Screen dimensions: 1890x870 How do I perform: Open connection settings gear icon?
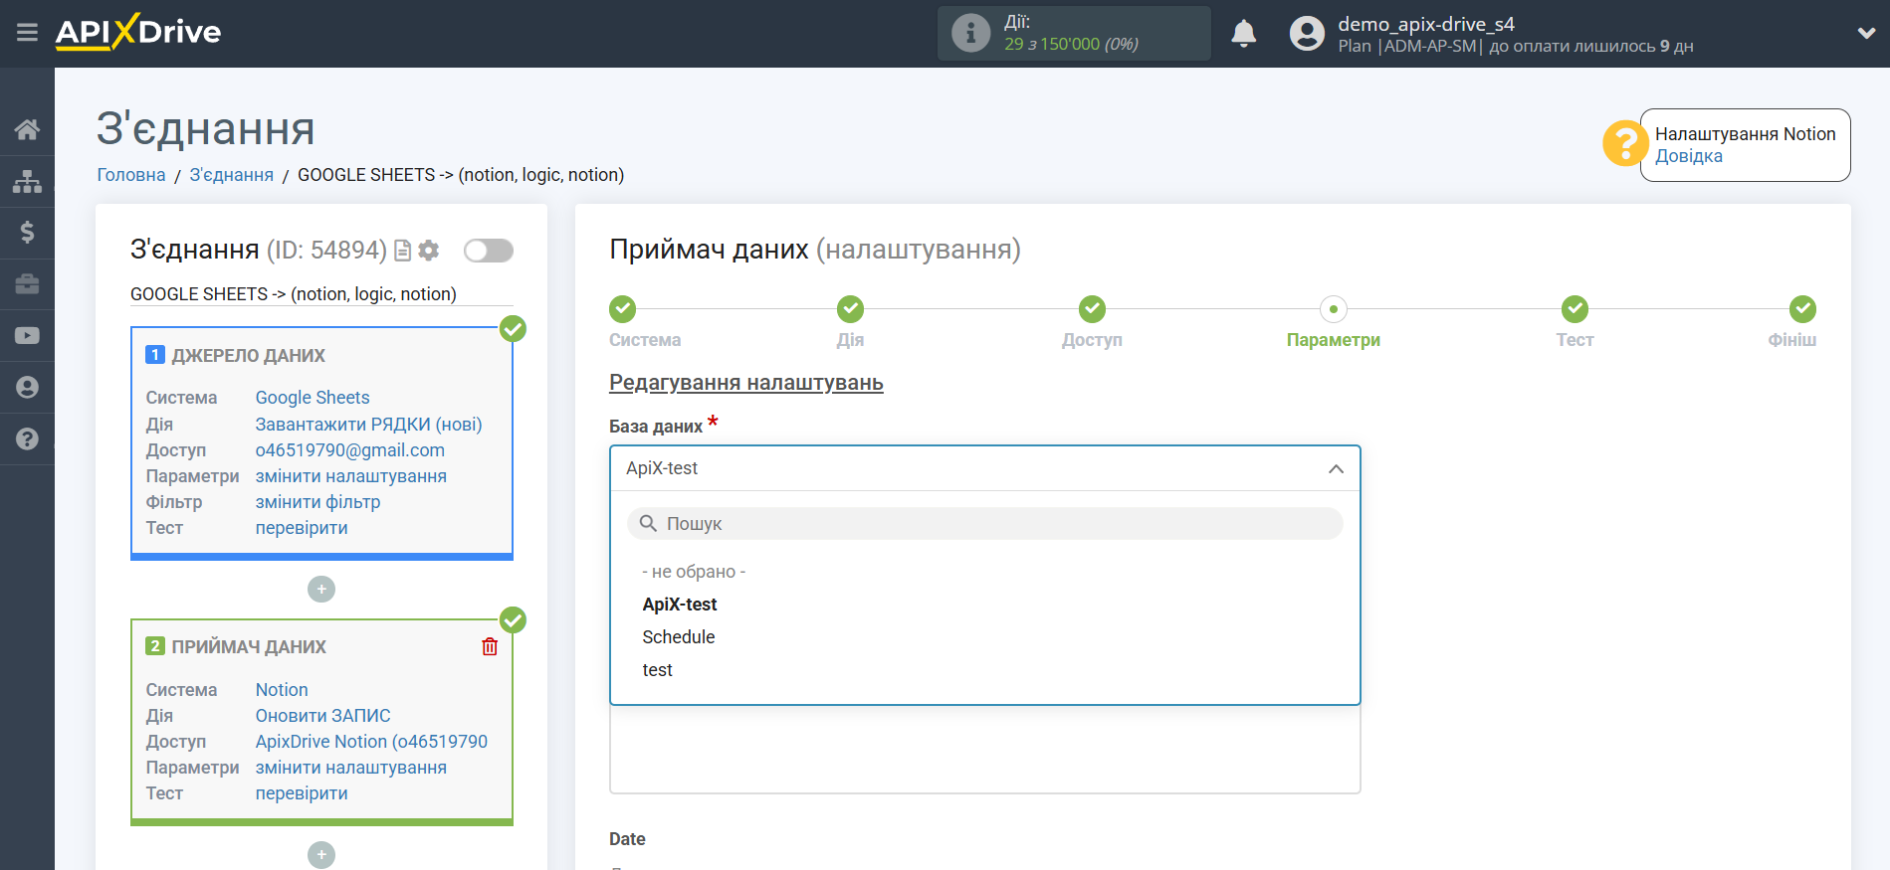[429, 251]
